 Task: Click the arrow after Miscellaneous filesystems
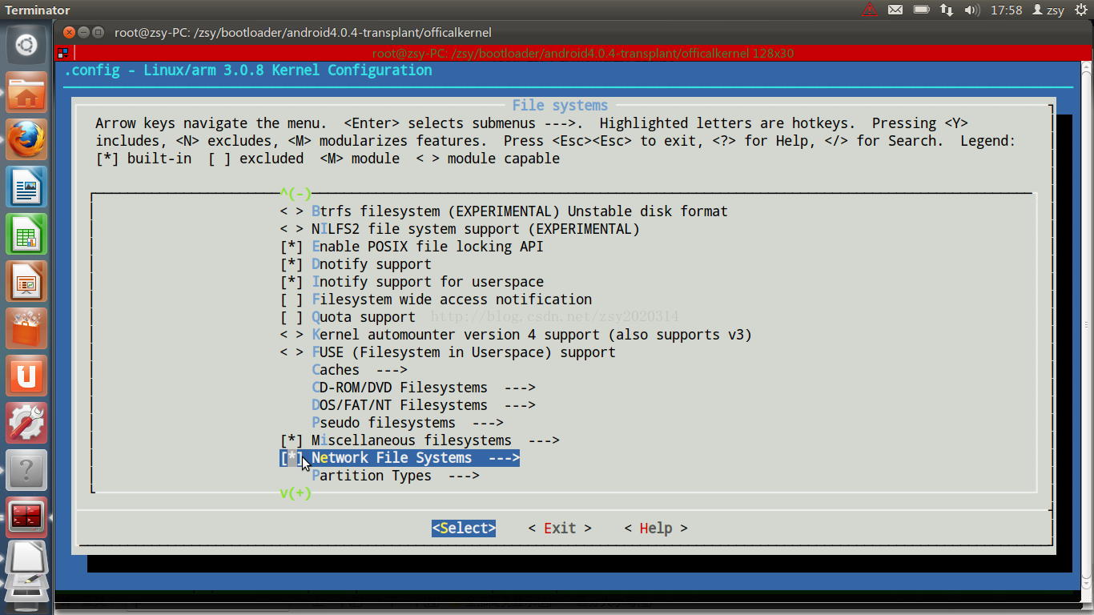coord(544,440)
